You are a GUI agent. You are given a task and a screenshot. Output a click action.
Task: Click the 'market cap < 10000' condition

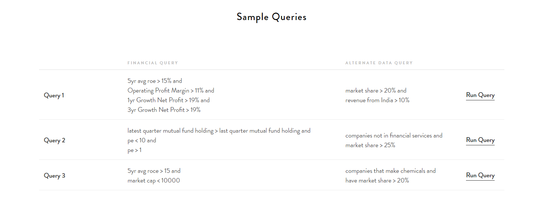(154, 181)
